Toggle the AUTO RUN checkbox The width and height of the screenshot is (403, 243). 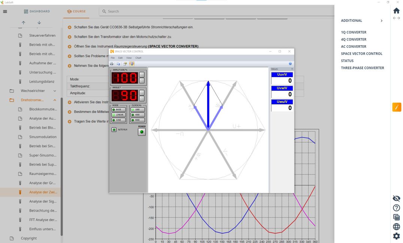(x=114, y=130)
